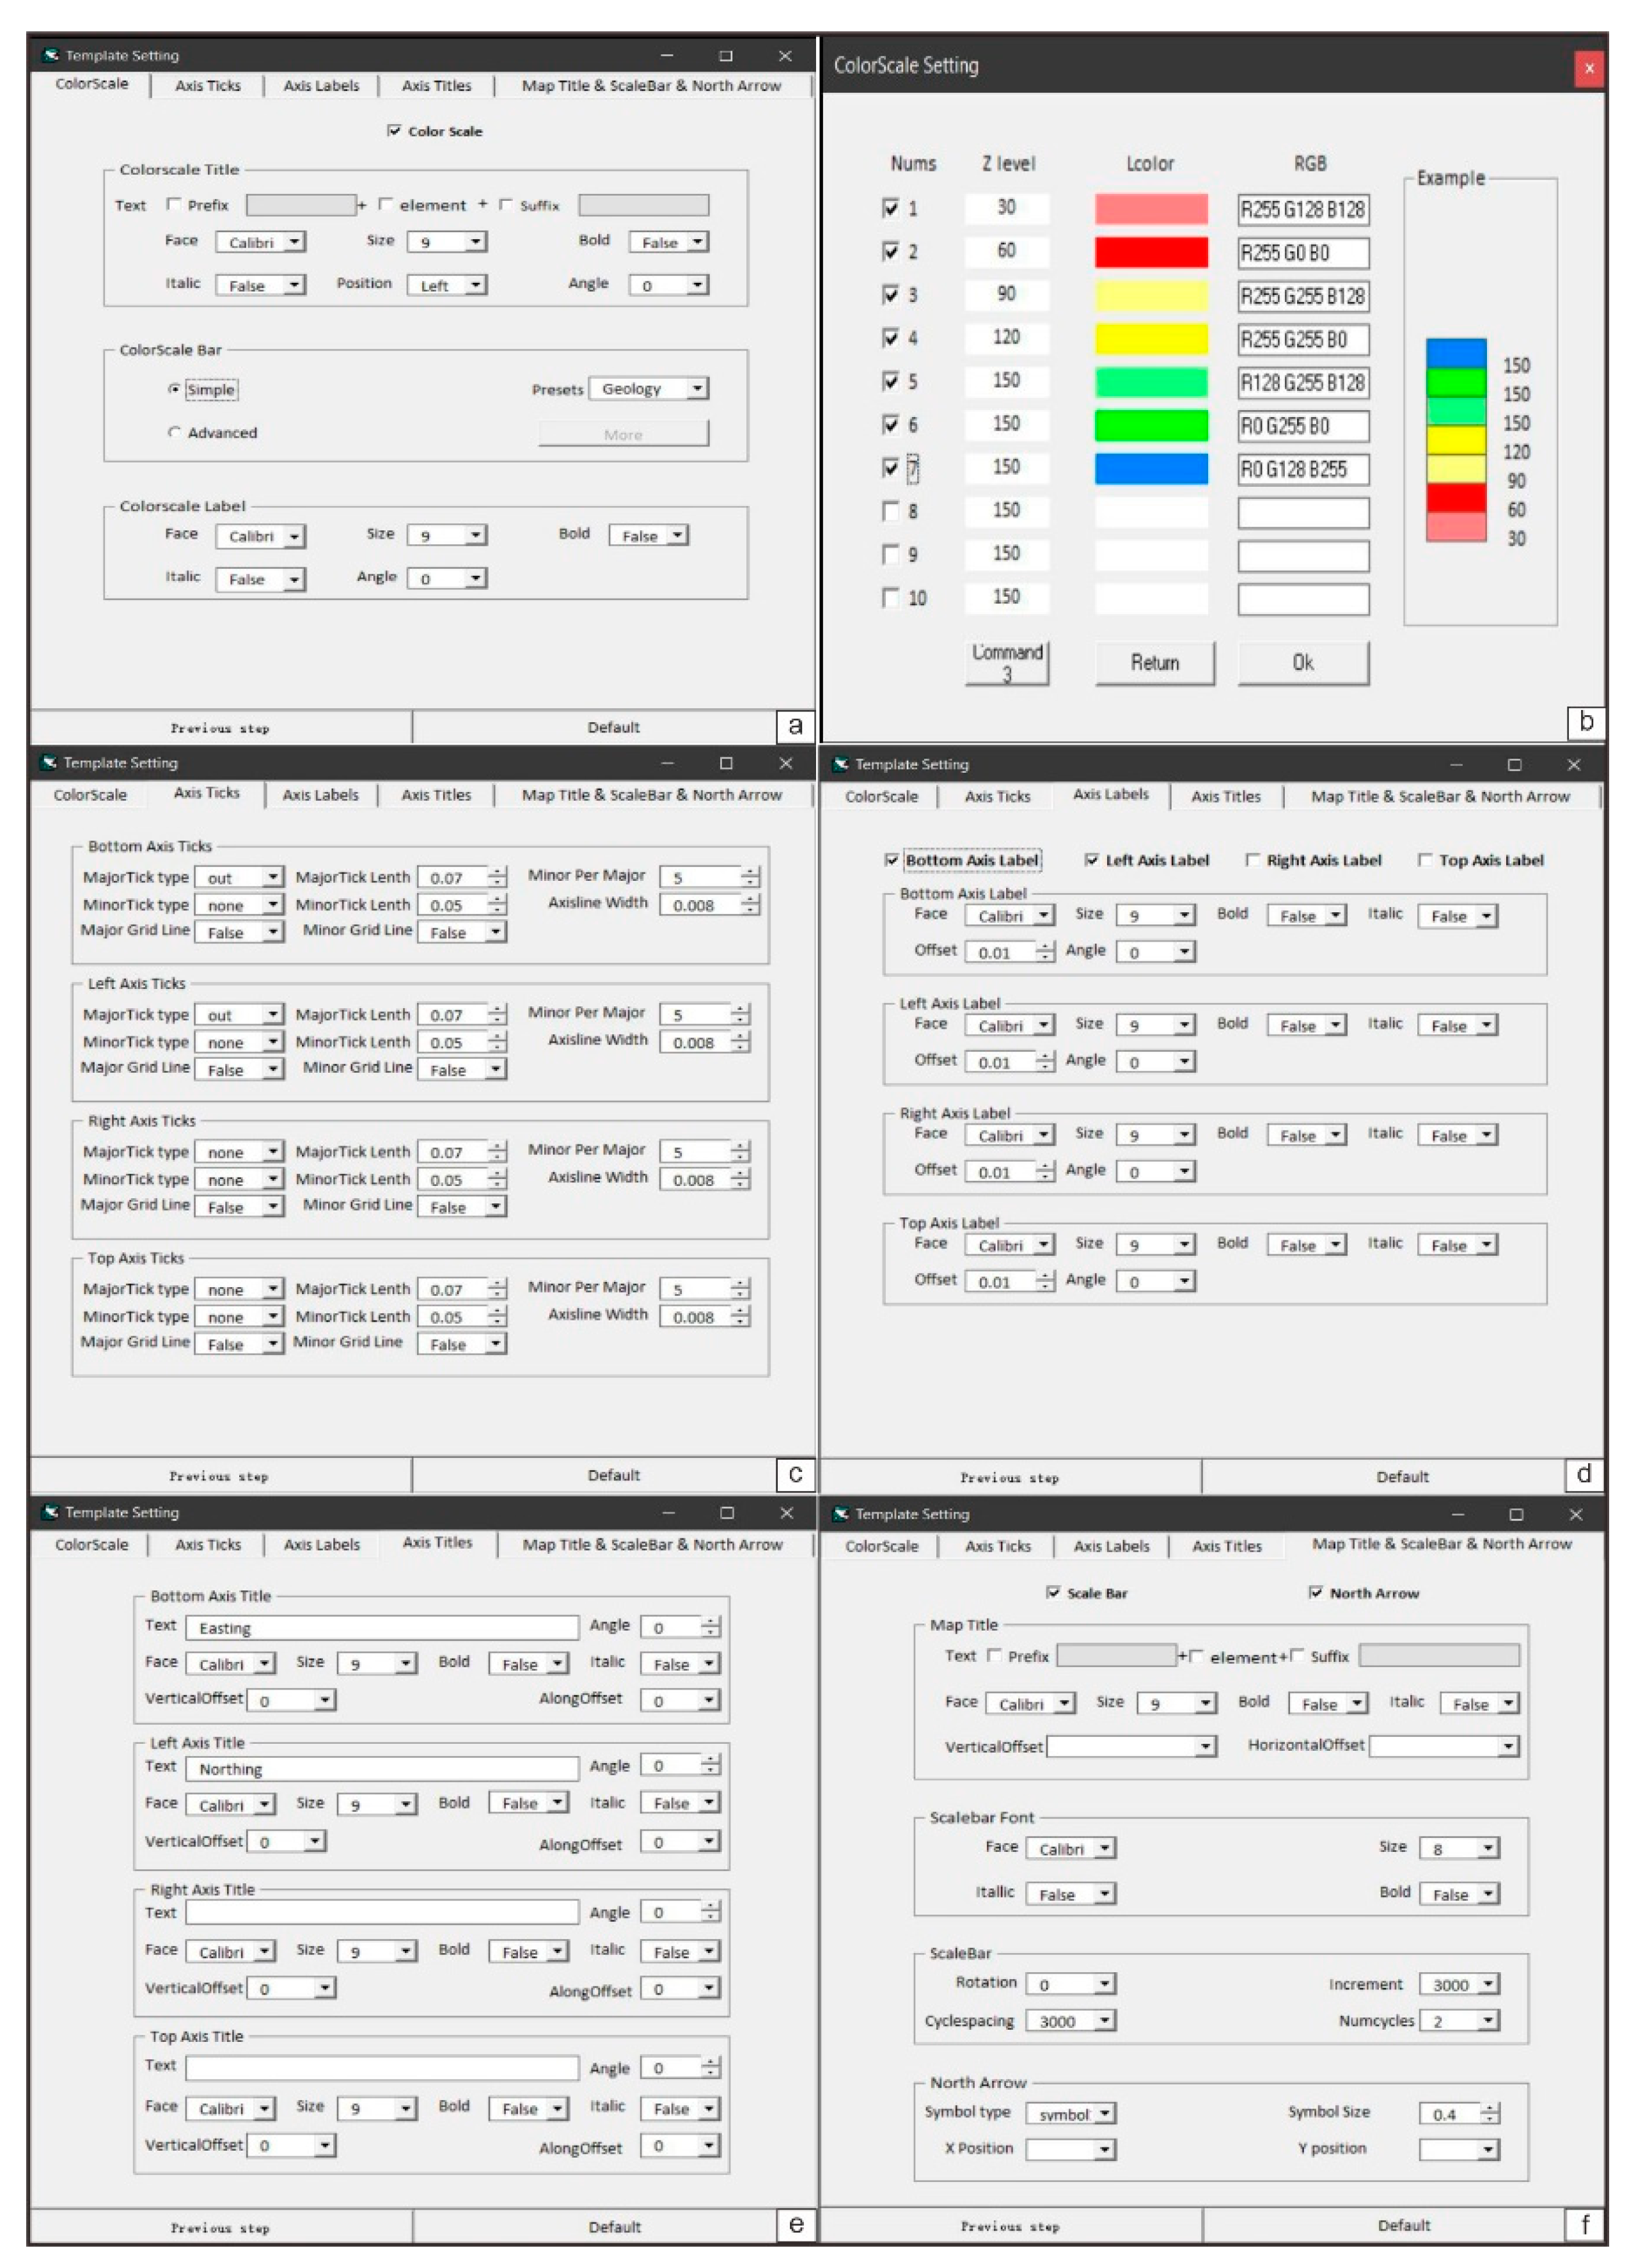This screenshot has height=2262, width=1652.
Task: Open the Presets Geology dropdown
Action: point(698,388)
